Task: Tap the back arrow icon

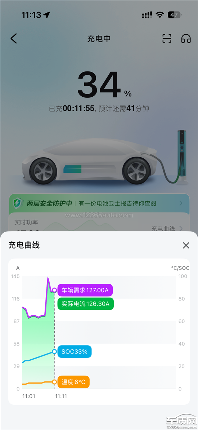Action: [14, 39]
